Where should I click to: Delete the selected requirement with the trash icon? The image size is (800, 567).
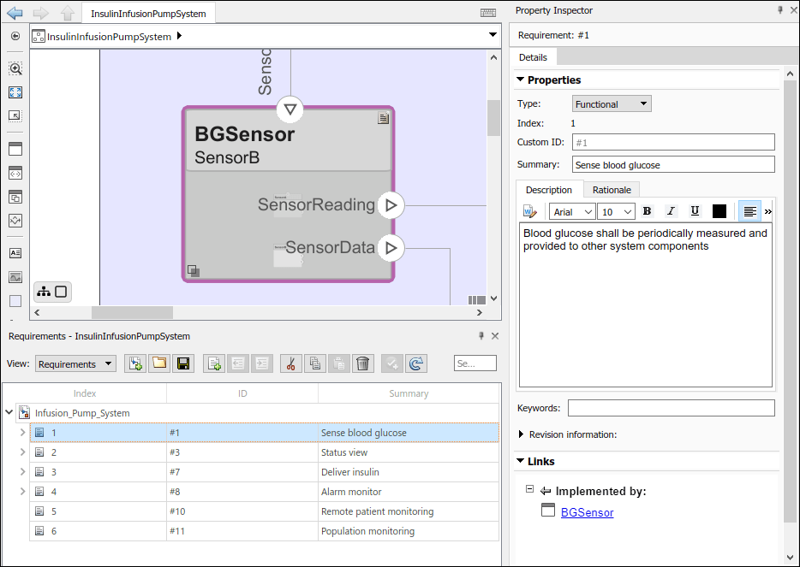[x=362, y=363]
